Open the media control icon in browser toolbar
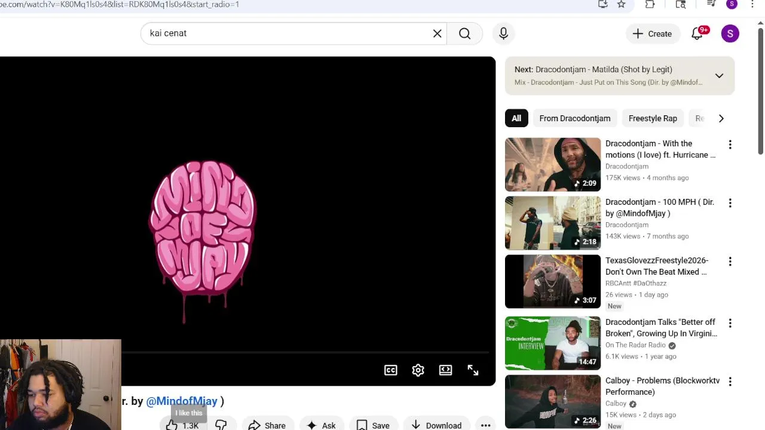 [711, 4]
